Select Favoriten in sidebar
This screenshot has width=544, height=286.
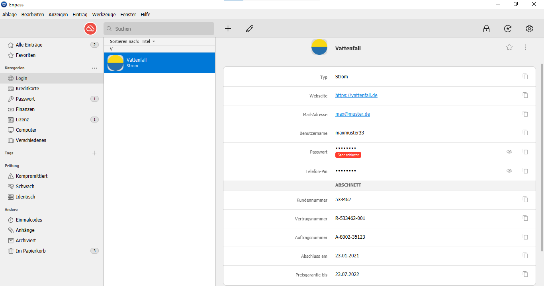pyautogui.click(x=52, y=55)
